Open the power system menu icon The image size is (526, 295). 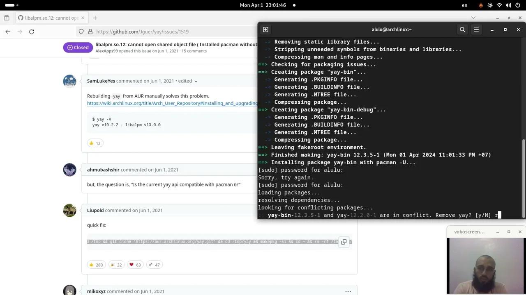click(518, 5)
